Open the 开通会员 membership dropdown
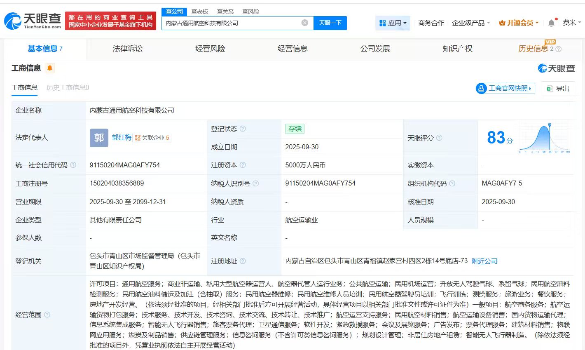The image size is (585, 350). pyautogui.click(x=519, y=23)
